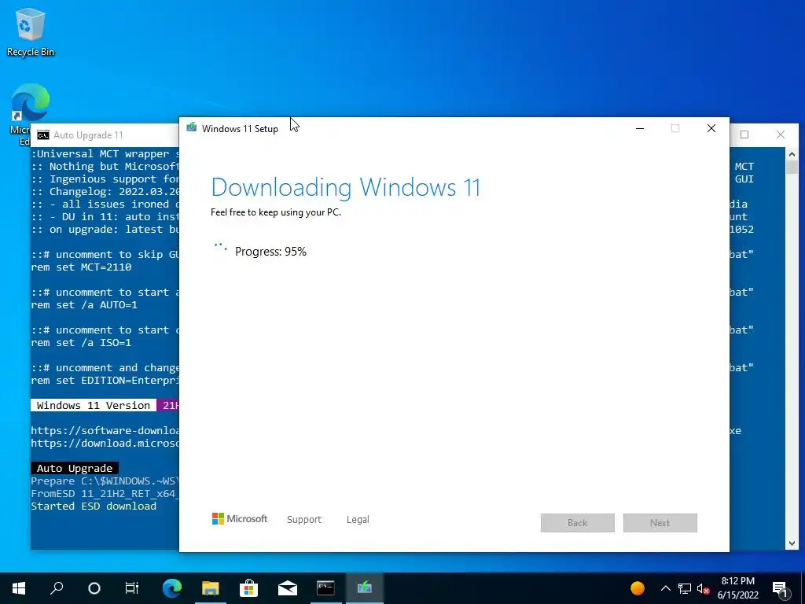
Task: Click the console scrollbar thumb
Action: (792, 168)
